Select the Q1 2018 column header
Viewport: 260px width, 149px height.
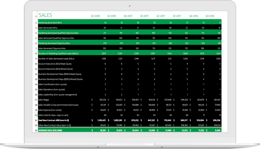click(x=111, y=16)
